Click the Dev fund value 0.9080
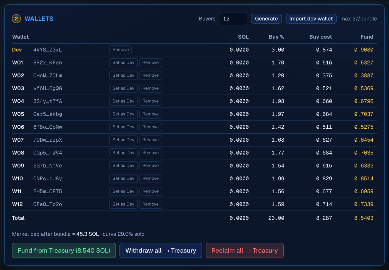This screenshot has width=389, height=270. click(x=364, y=50)
